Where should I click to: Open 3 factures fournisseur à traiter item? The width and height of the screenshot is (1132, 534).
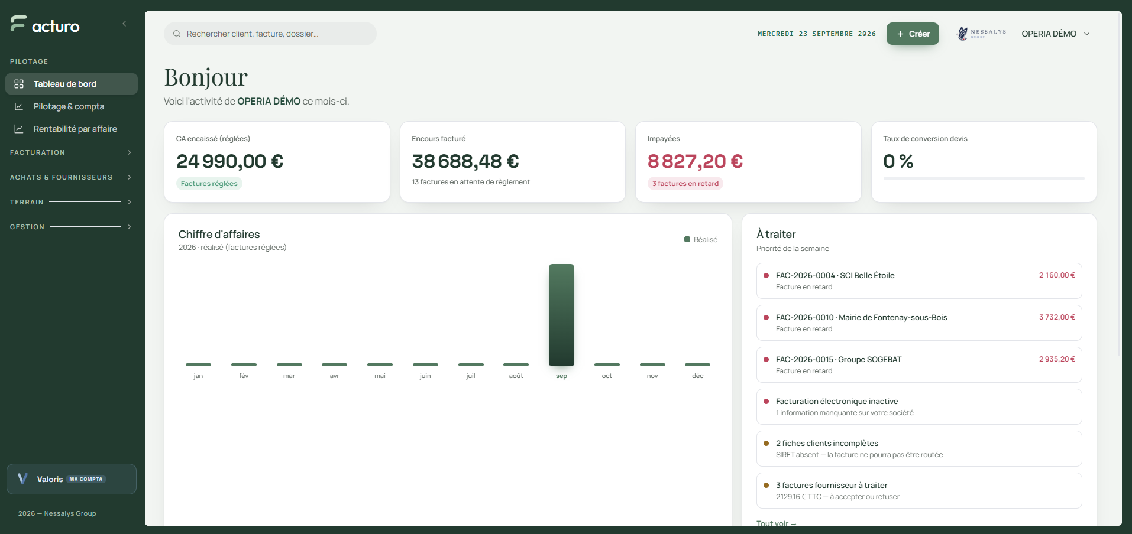tap(919, 490)
